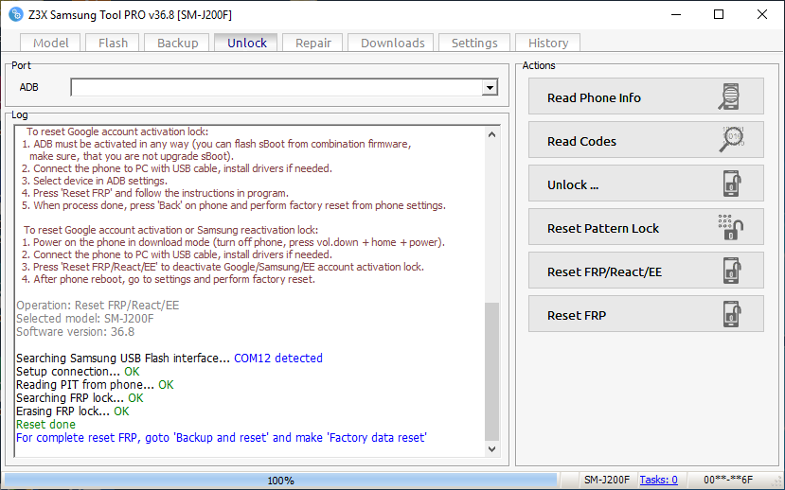Image resolution: width=785 pixels, height=490 pixels.
Task: Maximize the Z3X Samsung Tool window
Action: tap(719, 14)
